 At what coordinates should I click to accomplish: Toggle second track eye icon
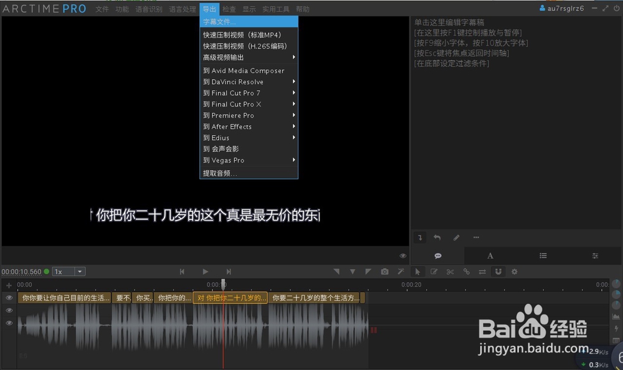9,310
